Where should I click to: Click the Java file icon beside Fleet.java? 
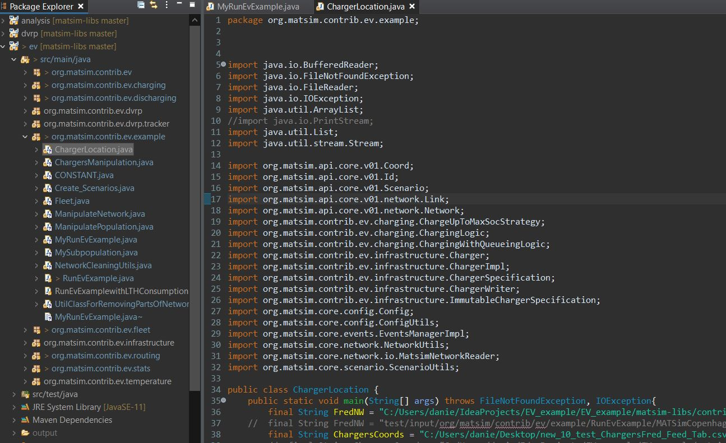click(x=48, y=201)
